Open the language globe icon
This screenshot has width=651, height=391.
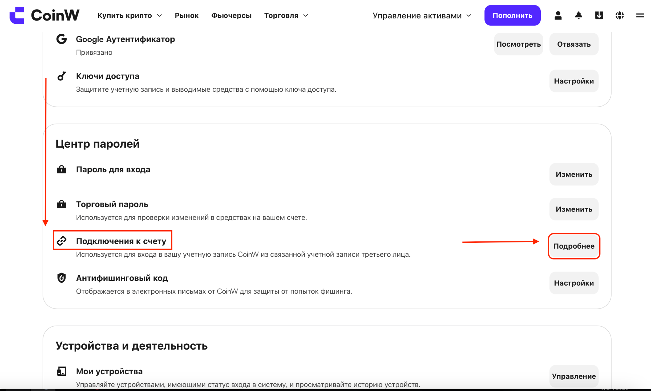pyautogui.click(x=620, y=15)
